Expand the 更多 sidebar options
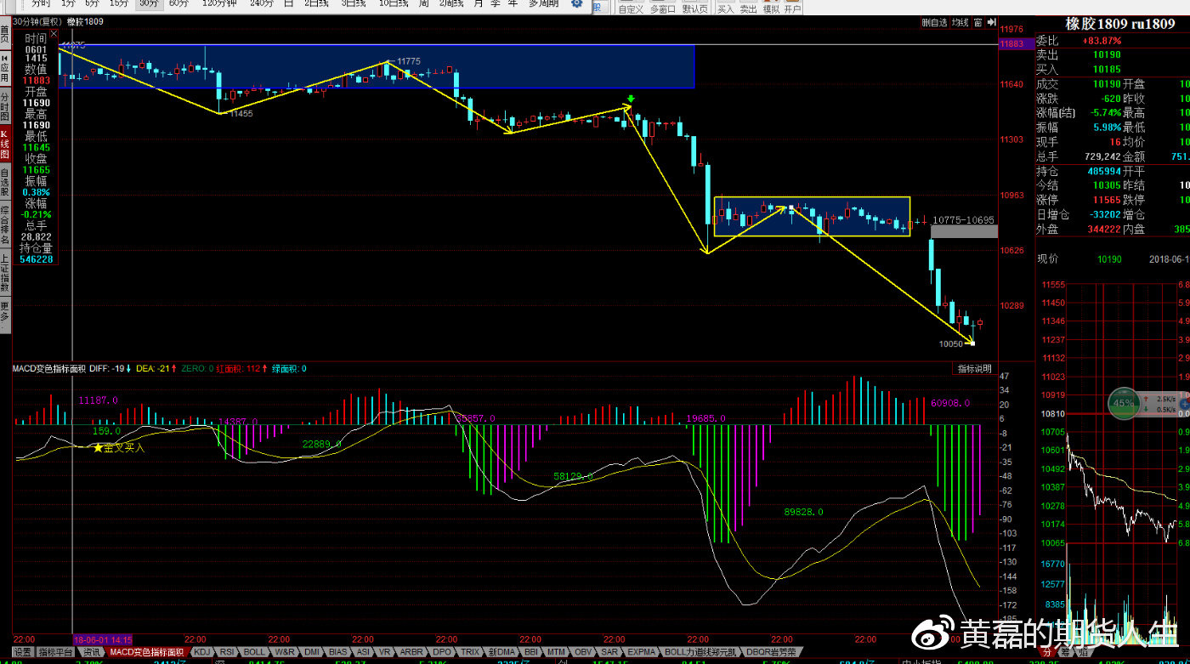This screenshot has width=1190, height=664. 5,314
